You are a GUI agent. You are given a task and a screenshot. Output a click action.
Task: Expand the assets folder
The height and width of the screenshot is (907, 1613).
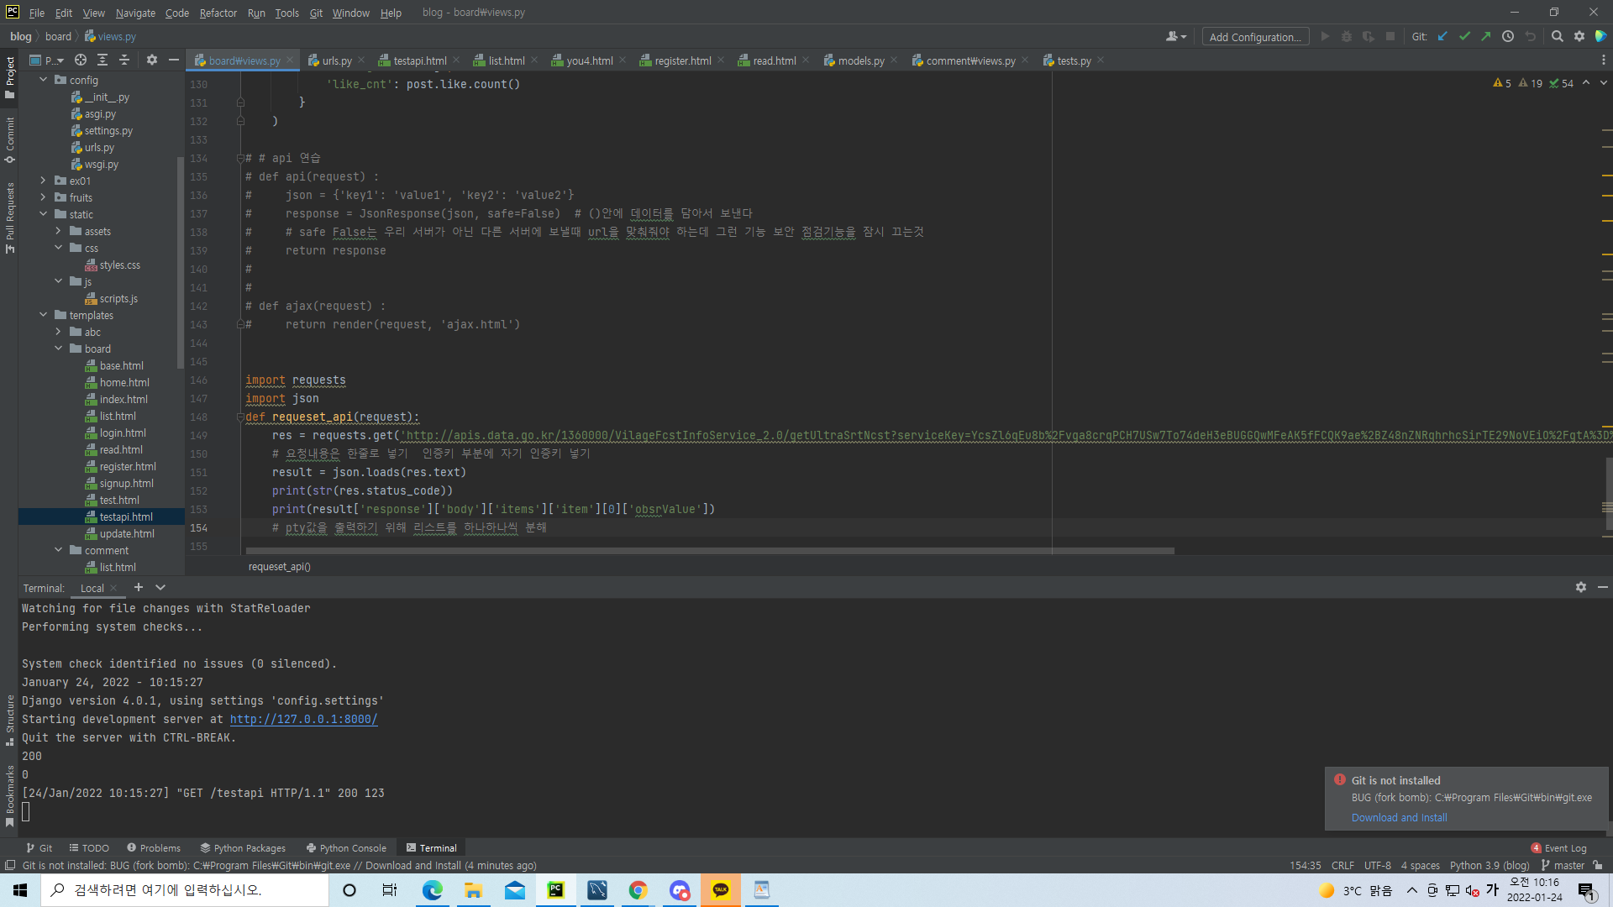pyautogui.click(x=59, y=231)
